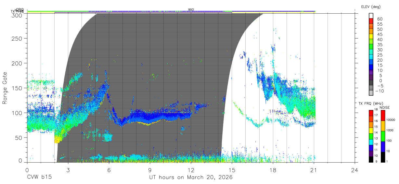Image resolution: width=399 pixels, height=184 pixels.
Task: Click the '15' UT hour tick label
Action: (232, 170)
